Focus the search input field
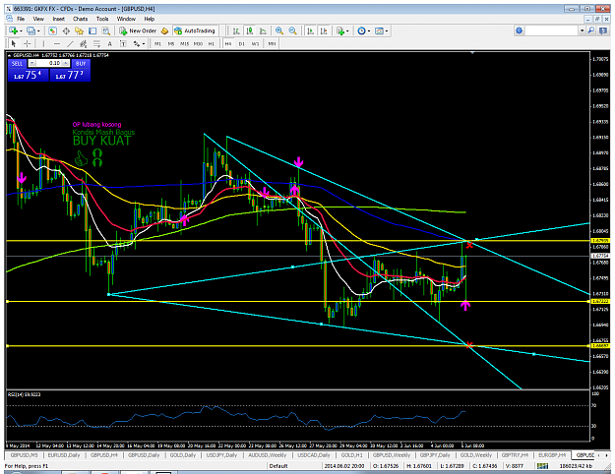The height and width of the screenshot is (474, 615). point(552,30)
